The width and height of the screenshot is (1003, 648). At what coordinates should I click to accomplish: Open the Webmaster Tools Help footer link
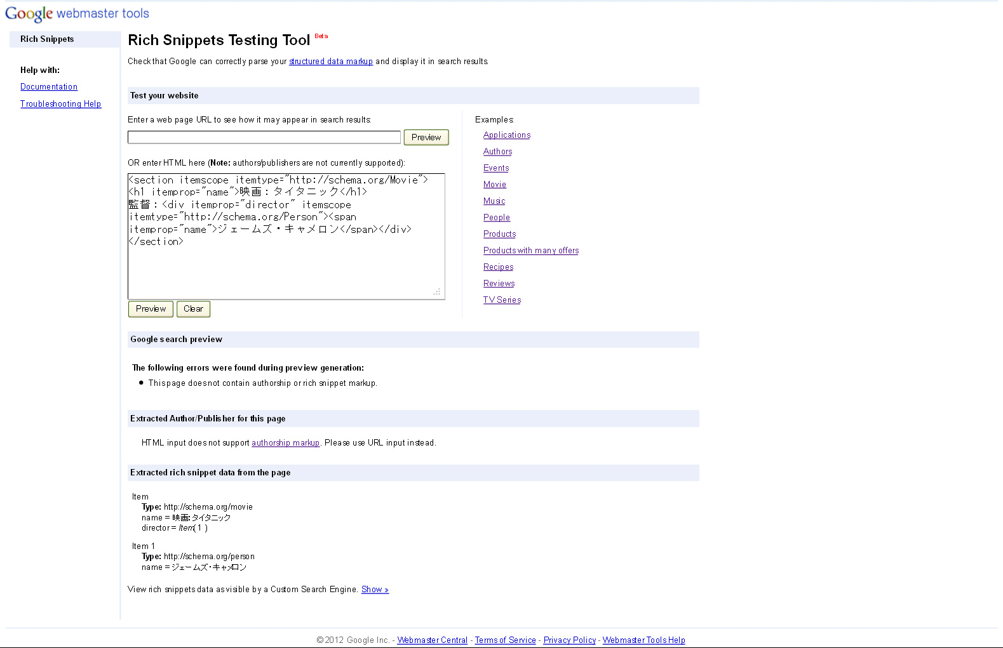coord(644,640)
